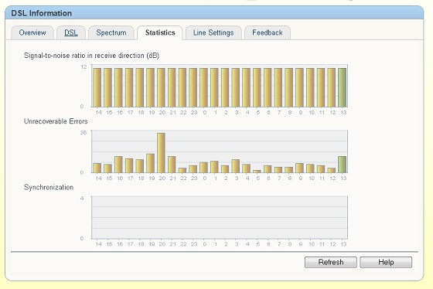
Task: Go to the Feedback tab
Action: click(268, 33)
